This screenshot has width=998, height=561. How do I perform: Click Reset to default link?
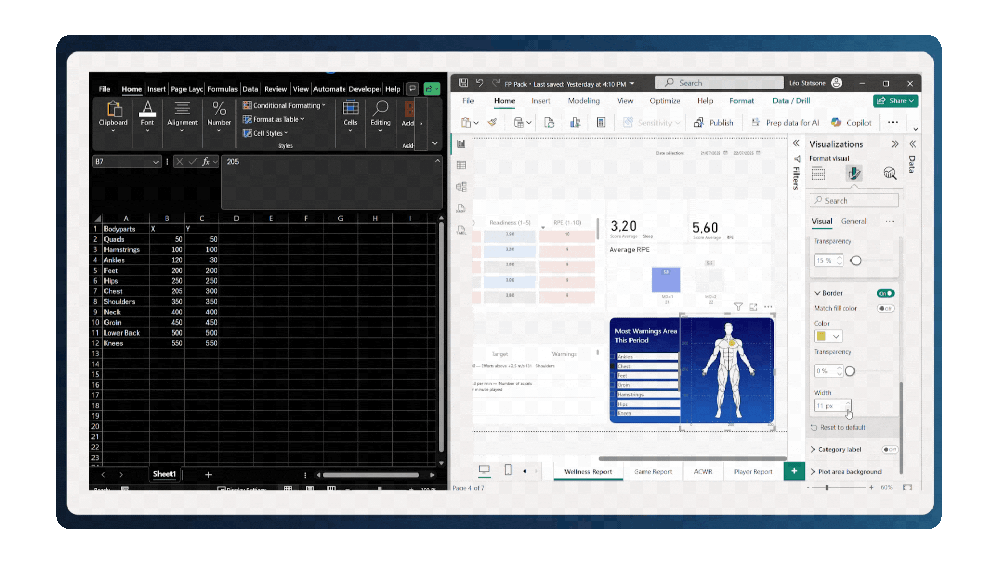[x=843, y=428]
